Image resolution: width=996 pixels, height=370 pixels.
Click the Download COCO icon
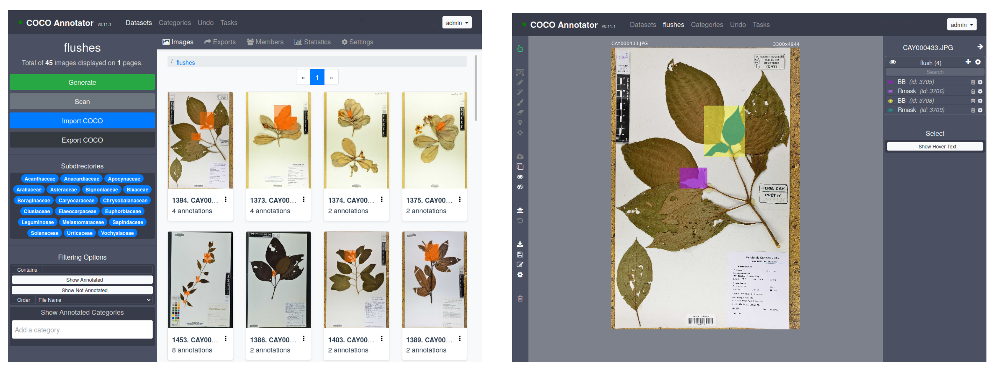pyautogui.click(x=520, y=244)
